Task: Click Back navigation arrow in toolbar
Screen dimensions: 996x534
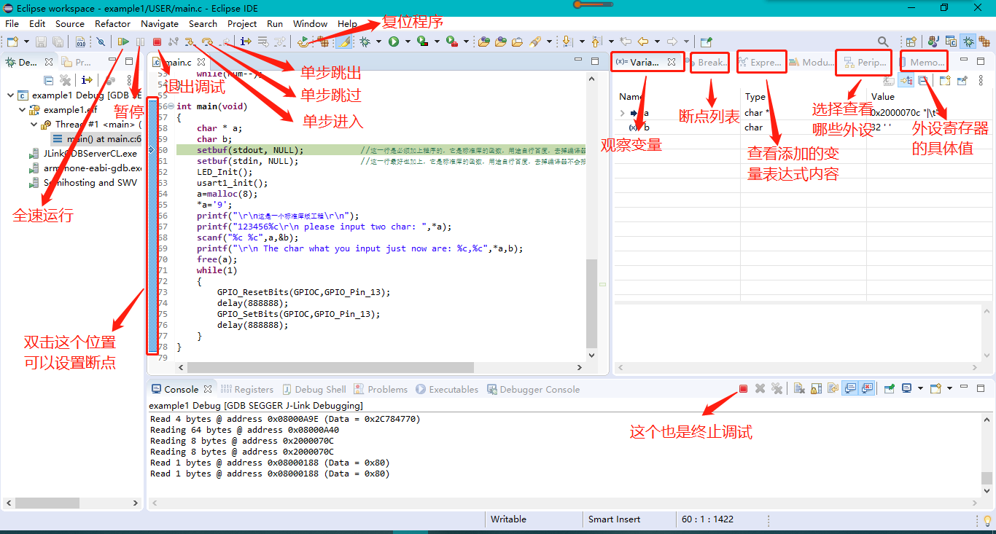Action: pos(643,42)
